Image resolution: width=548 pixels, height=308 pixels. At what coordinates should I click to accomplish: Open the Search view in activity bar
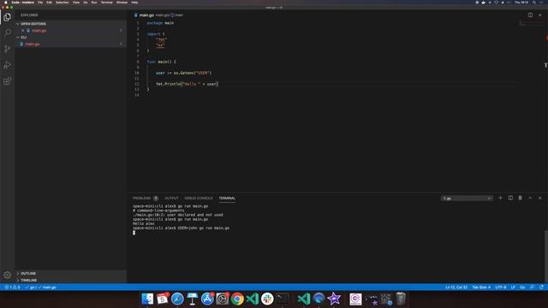pos(8,33)
